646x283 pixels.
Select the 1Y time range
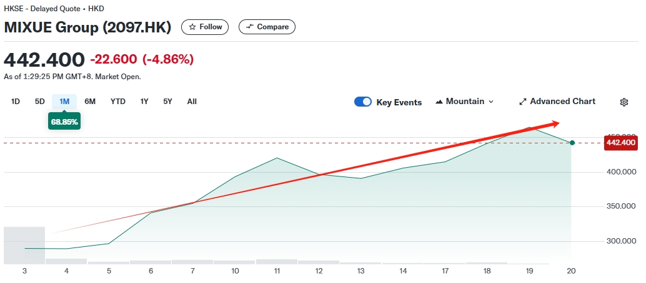(144, 102)
